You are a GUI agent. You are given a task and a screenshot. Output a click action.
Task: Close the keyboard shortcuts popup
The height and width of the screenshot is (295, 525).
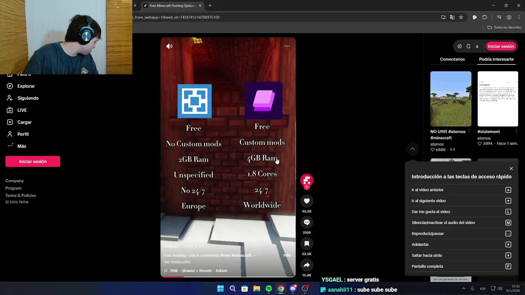pyautogui.click(x=511, y=168)
